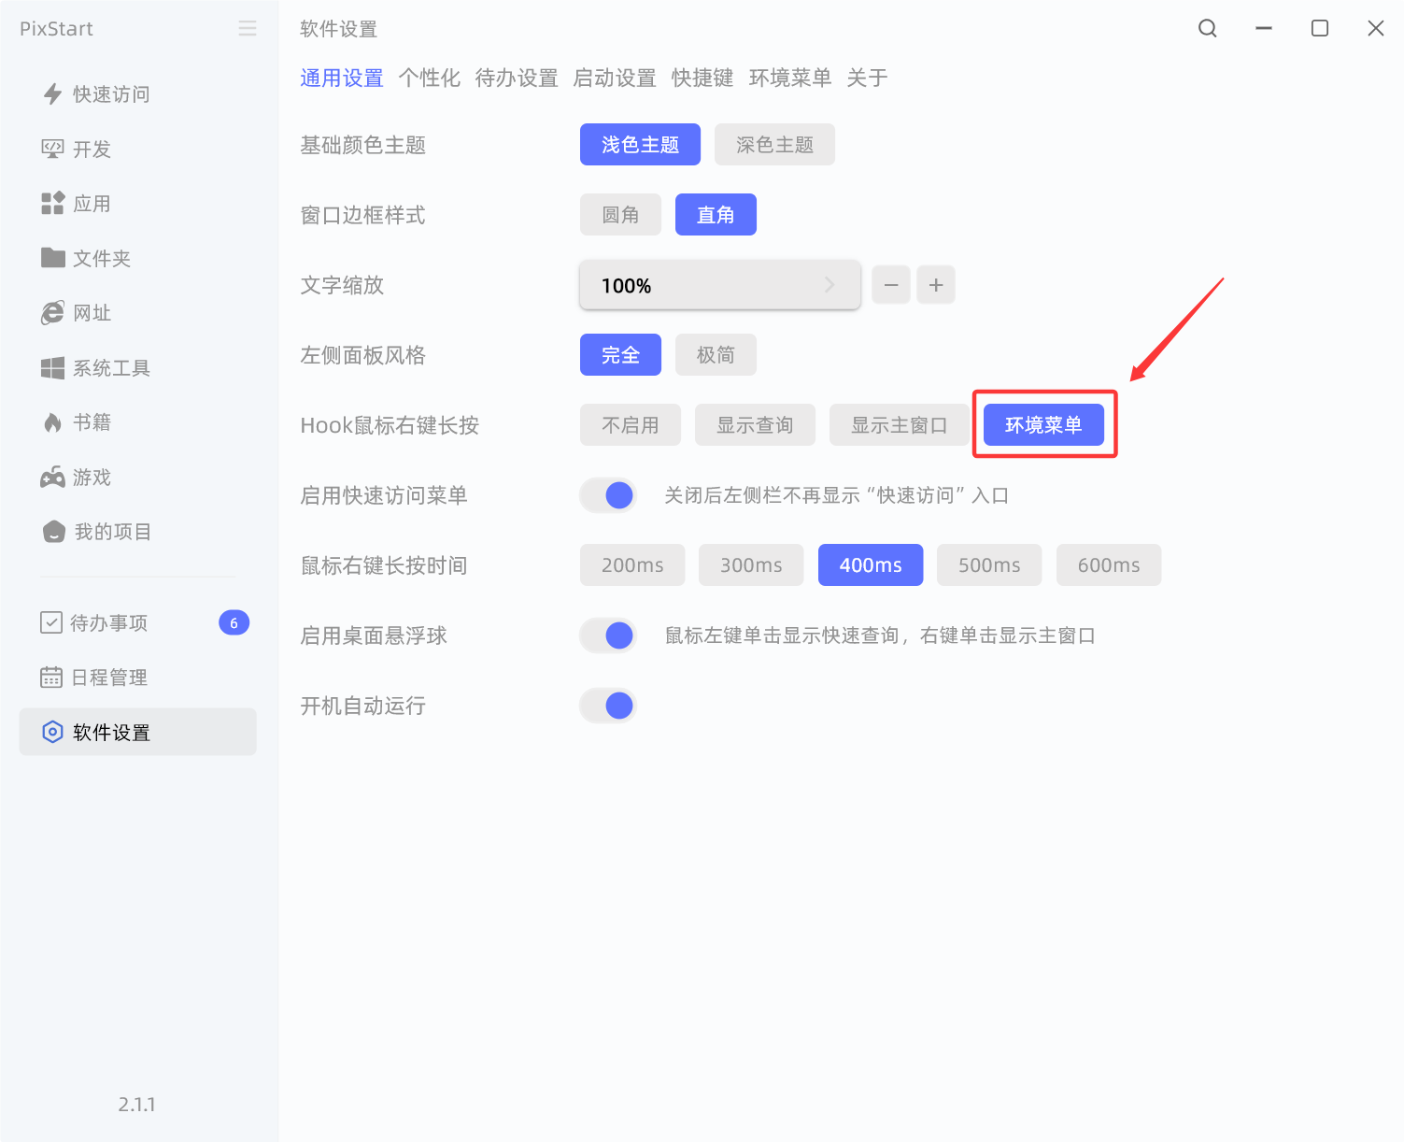Click the apps grid icon beside 应用

52,203
